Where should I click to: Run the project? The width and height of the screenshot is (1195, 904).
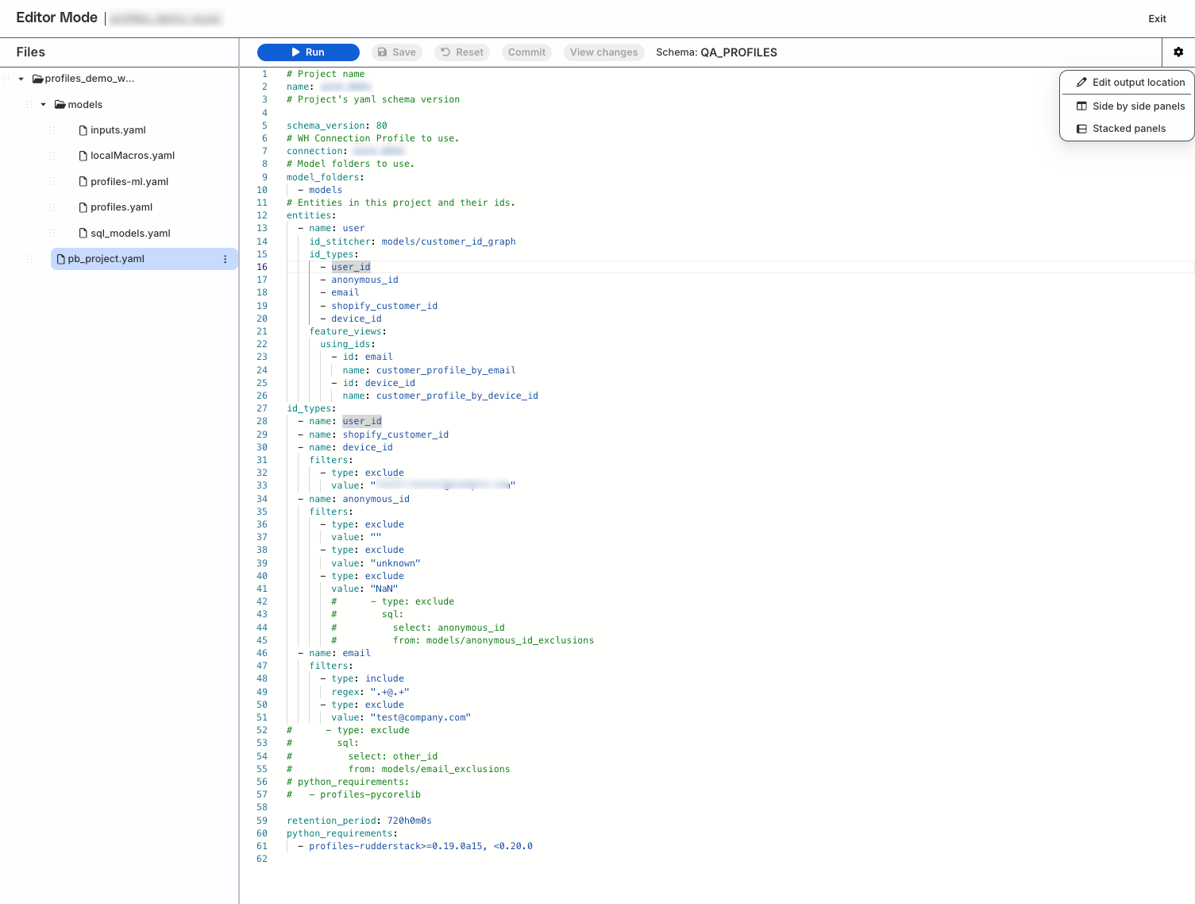(x=308, y=52)
